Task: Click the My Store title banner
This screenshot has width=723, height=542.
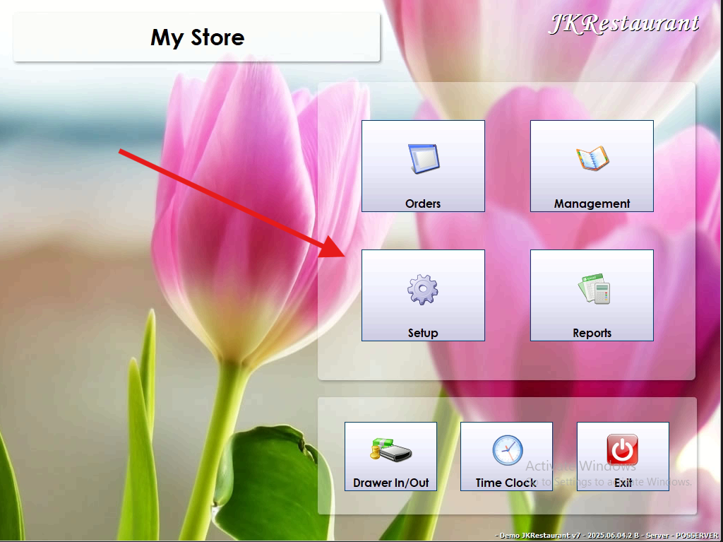Action: [x=197, y=37]
